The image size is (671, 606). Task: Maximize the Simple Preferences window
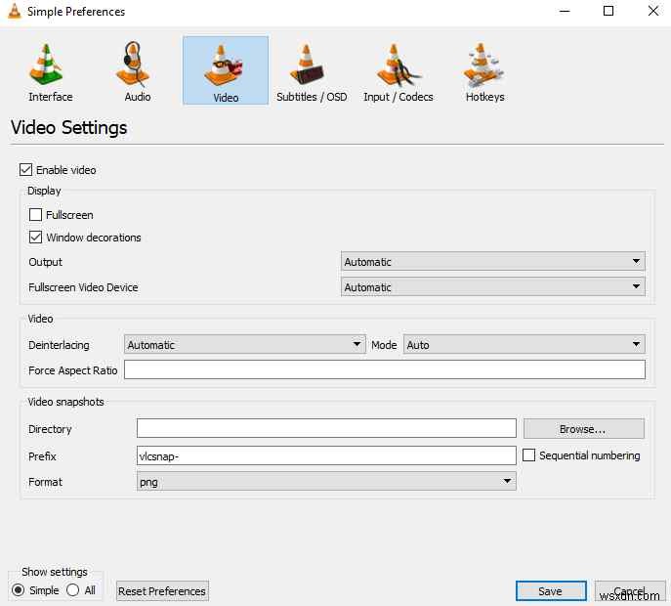click(608, 11)
